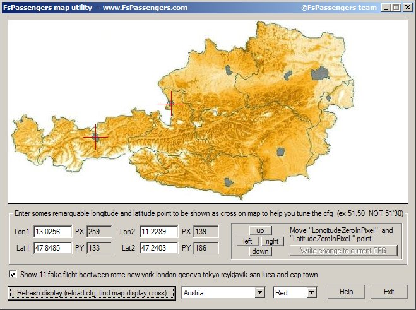Click the down button
416x310 pixels.
(260, 251)
